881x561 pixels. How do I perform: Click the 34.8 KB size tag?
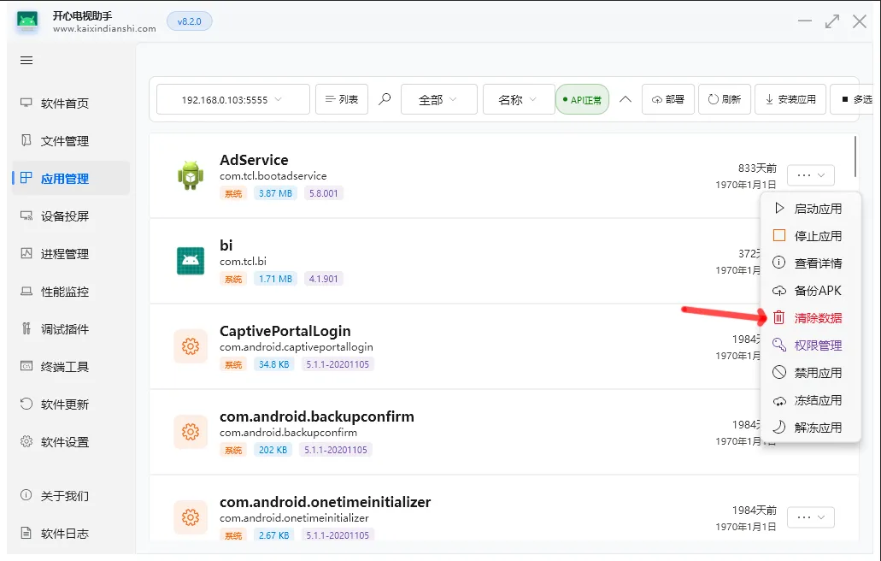click(x=273, y=364)
